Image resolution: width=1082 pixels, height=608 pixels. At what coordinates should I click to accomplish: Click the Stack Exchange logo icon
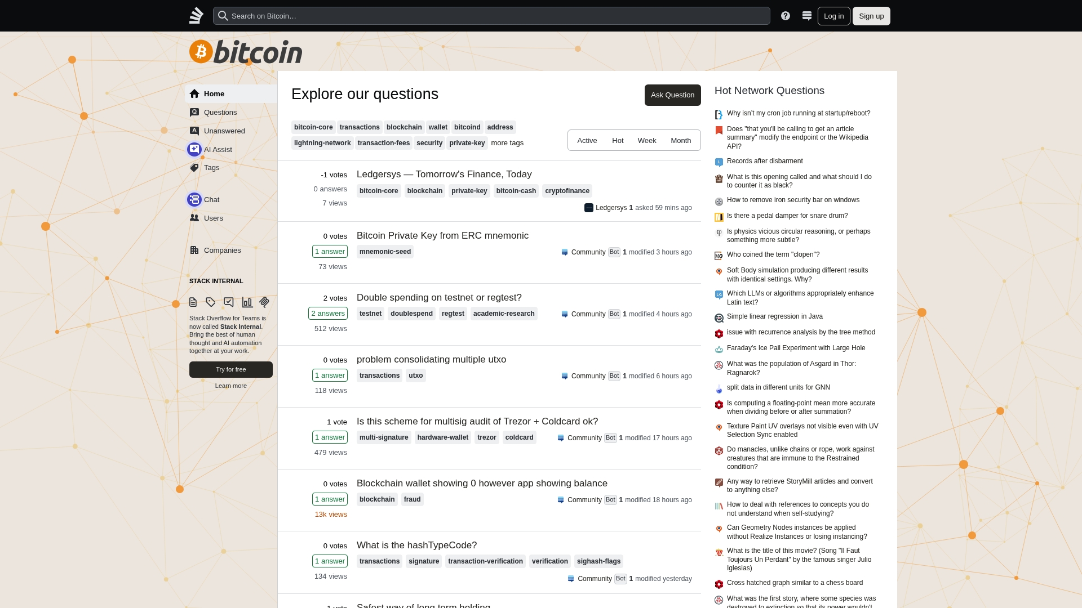(196, 16)
